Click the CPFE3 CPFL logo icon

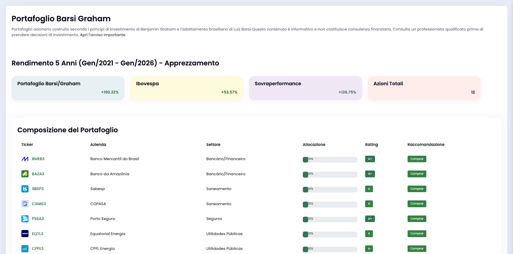[x=25, y=249]
